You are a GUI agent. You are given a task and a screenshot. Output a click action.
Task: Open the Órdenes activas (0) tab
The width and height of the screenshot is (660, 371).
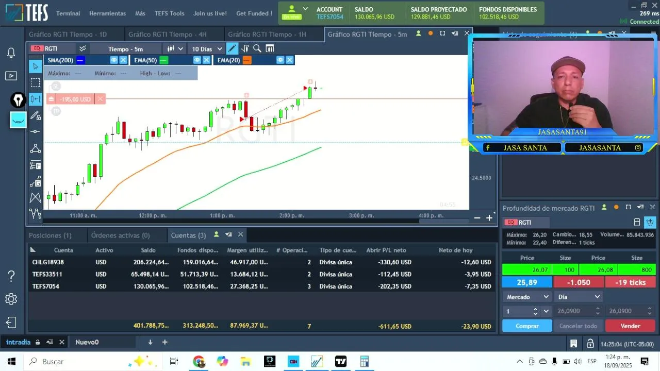click(x=121, y=235)
